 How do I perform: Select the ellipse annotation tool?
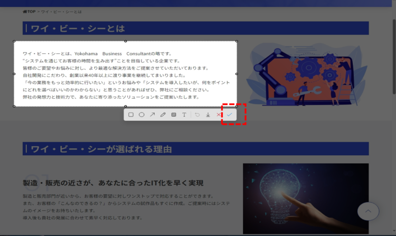tap(142, 115)
